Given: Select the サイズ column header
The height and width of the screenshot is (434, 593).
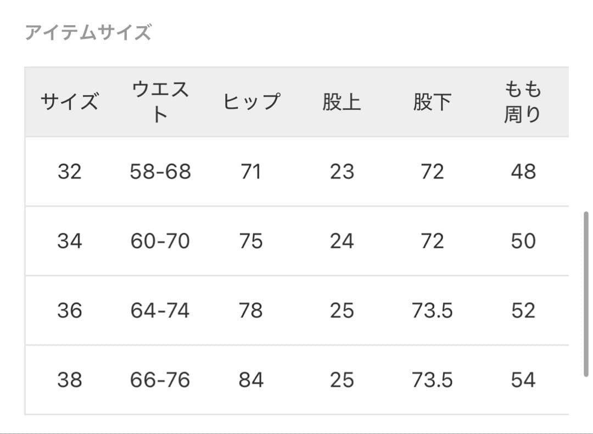Looking at the screenshot, I should [69, 102].
